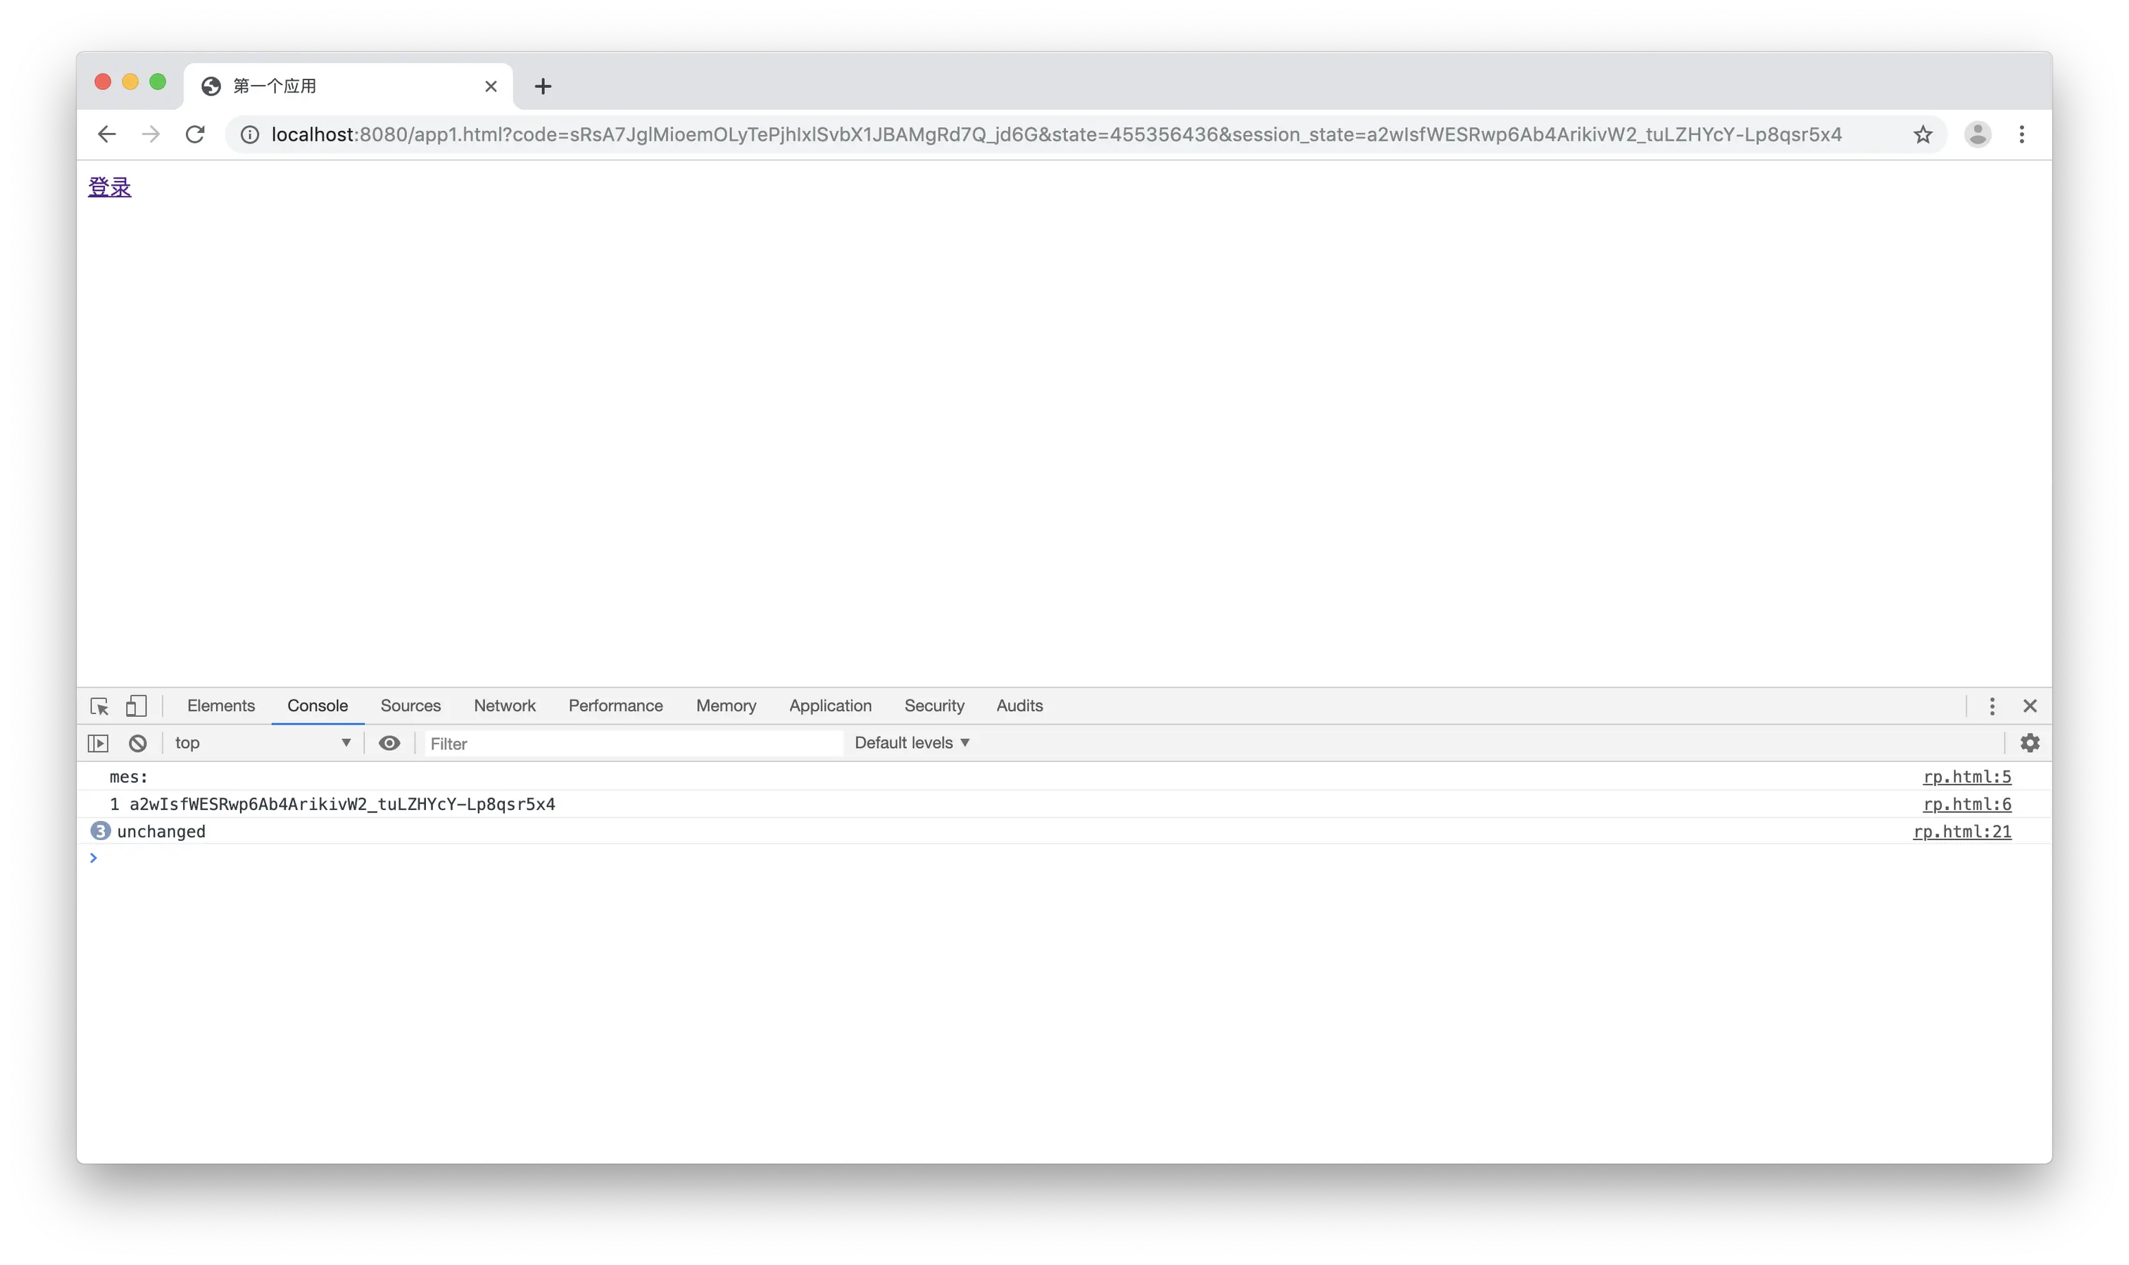Expand the Default levels dropdown
This screenshot has width=2129, height=1265.
coord(912,744)
